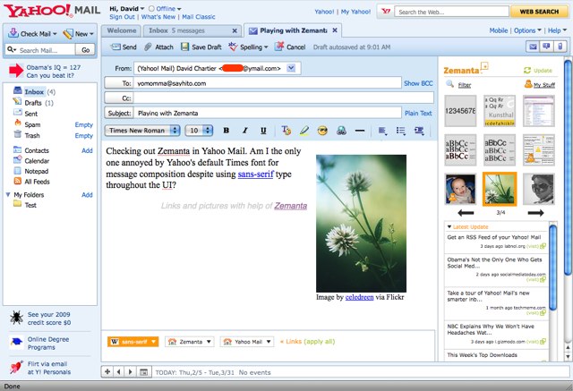Click the Search Mail Go button
573x391 pixels.
86,50
